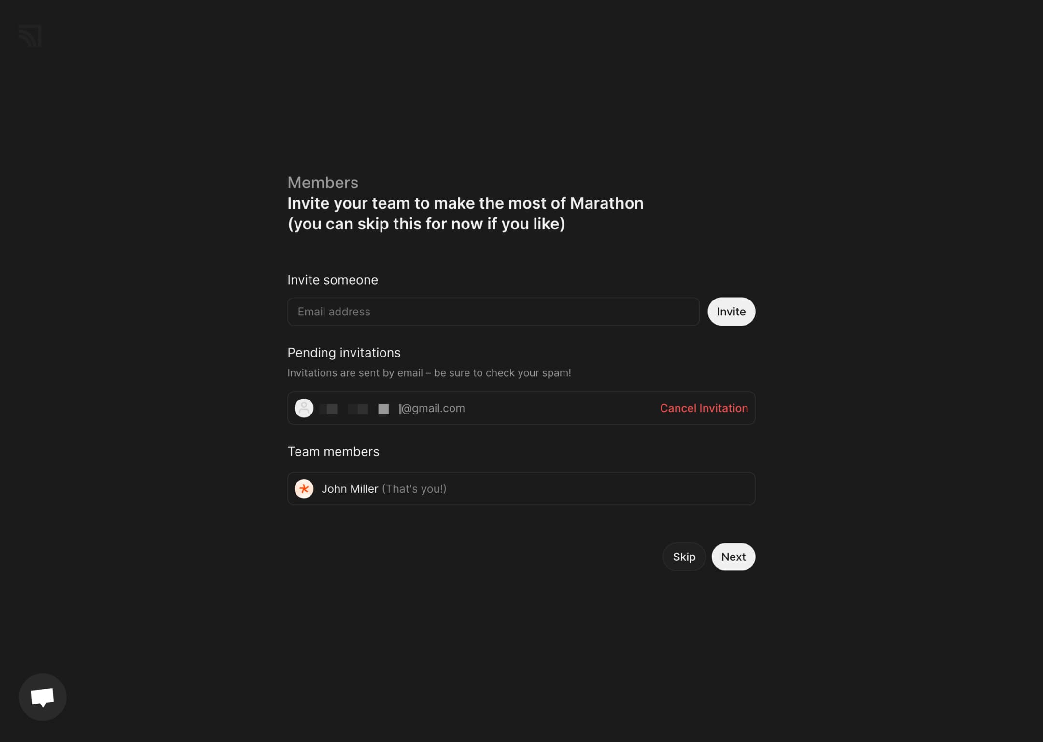Click the Skip button to bypass this step
1043x742 pixels.
pyautogui.click(x=684, y=556)
